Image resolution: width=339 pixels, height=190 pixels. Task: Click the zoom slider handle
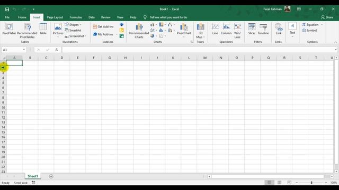(x=311, y=183)
